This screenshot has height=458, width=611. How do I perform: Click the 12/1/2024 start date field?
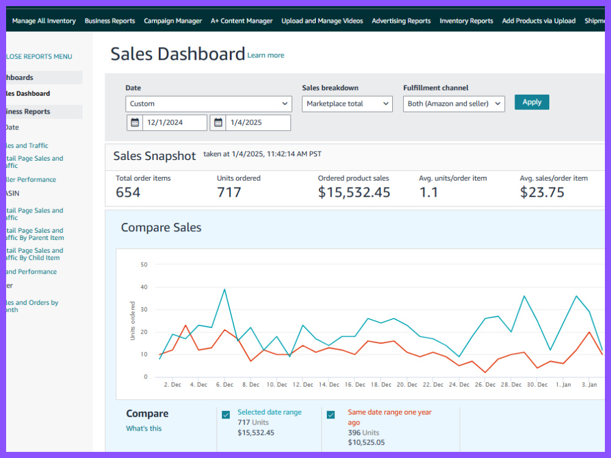click(175, 122)
